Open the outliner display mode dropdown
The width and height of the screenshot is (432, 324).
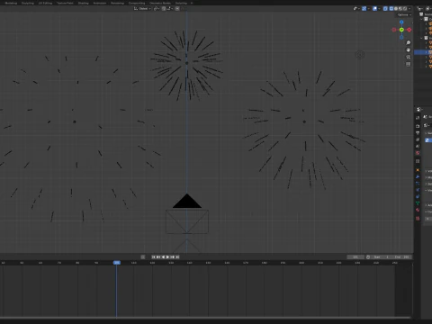(x=420, y=8)
